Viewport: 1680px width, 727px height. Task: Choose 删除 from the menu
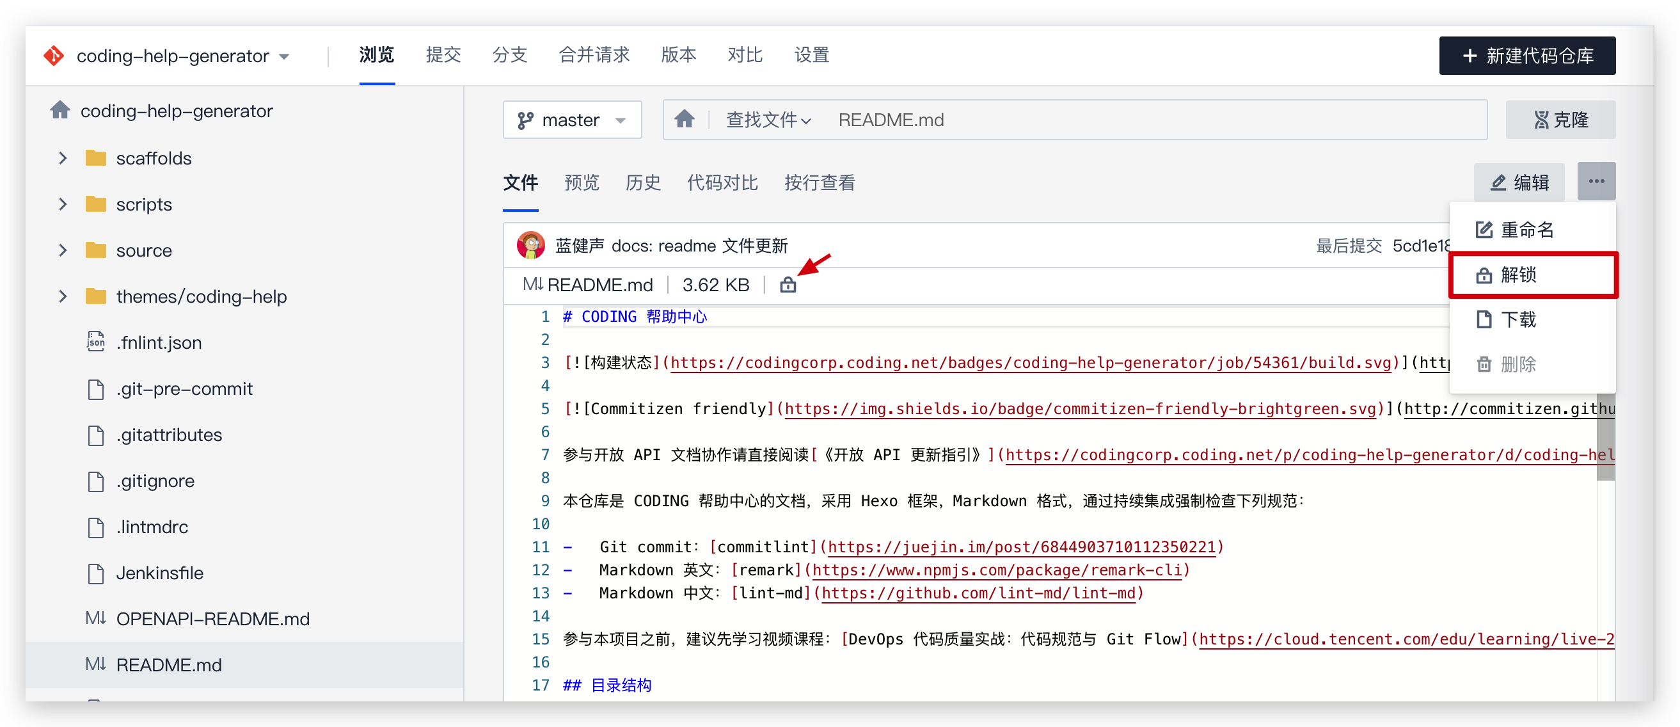point(1533,363)
